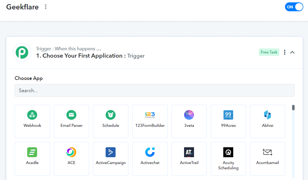Choose the 3veta app icon
The image size is (308, 180).
coord(189,115)
